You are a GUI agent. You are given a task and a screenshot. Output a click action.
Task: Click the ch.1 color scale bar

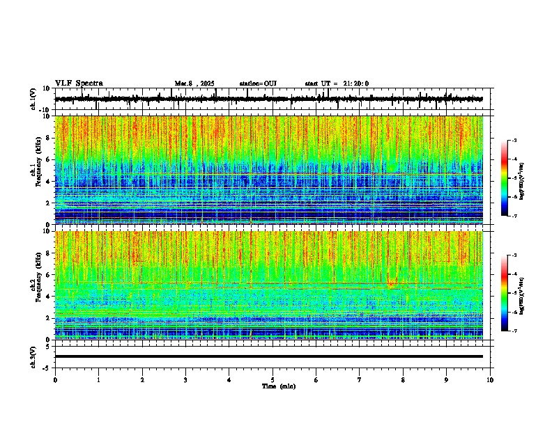tap(505, 178)
